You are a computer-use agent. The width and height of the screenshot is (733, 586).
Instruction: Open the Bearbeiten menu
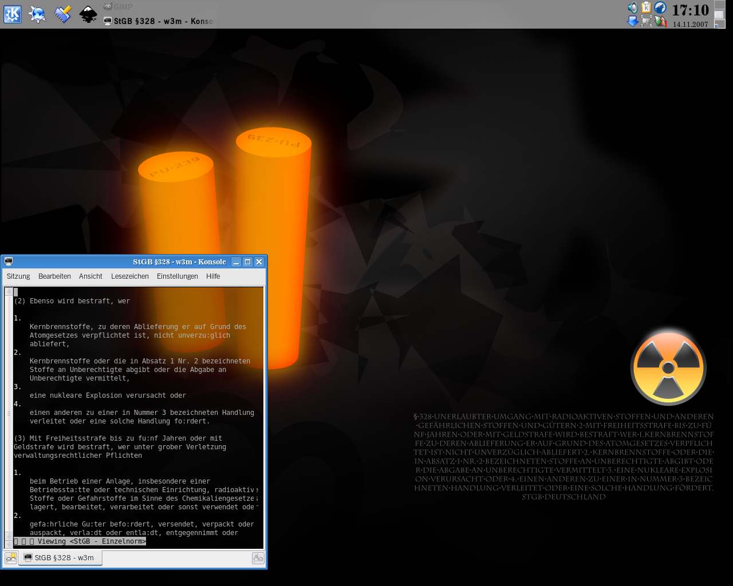click(54, 276)
